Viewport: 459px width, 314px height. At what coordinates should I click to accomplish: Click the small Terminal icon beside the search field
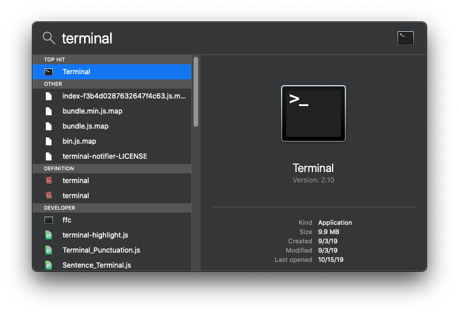(406, 38)
